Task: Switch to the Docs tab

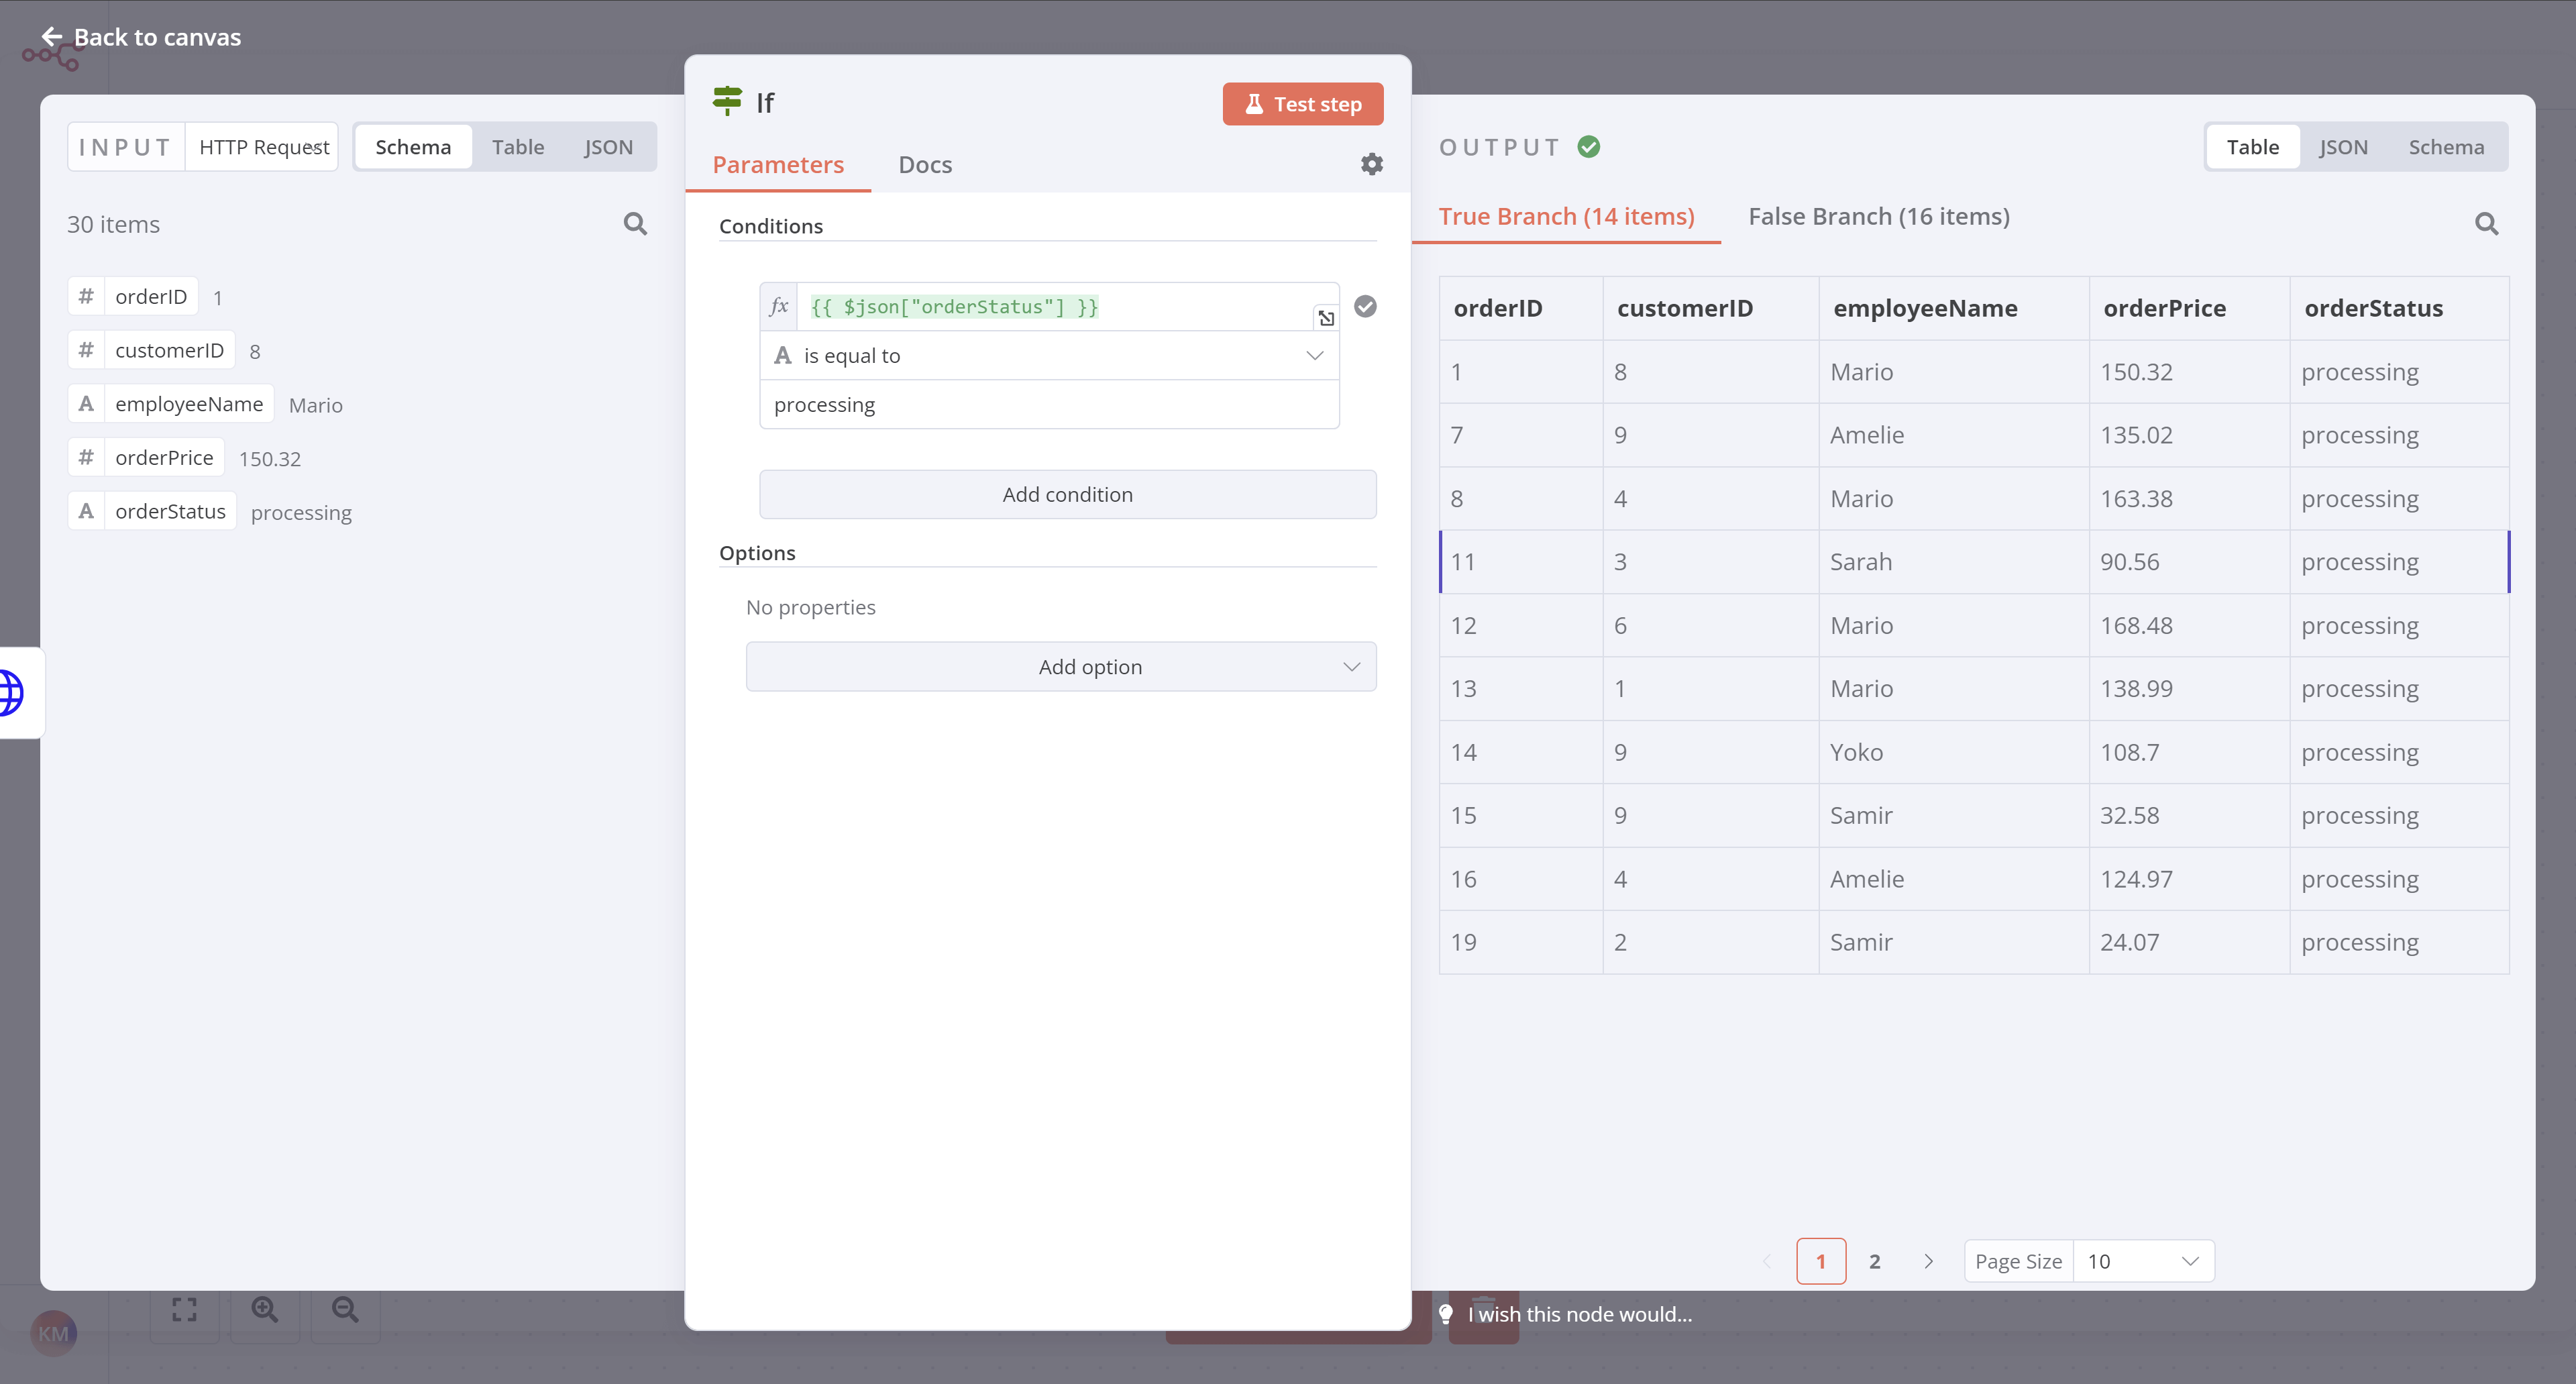Action: (x=924, y=165)
